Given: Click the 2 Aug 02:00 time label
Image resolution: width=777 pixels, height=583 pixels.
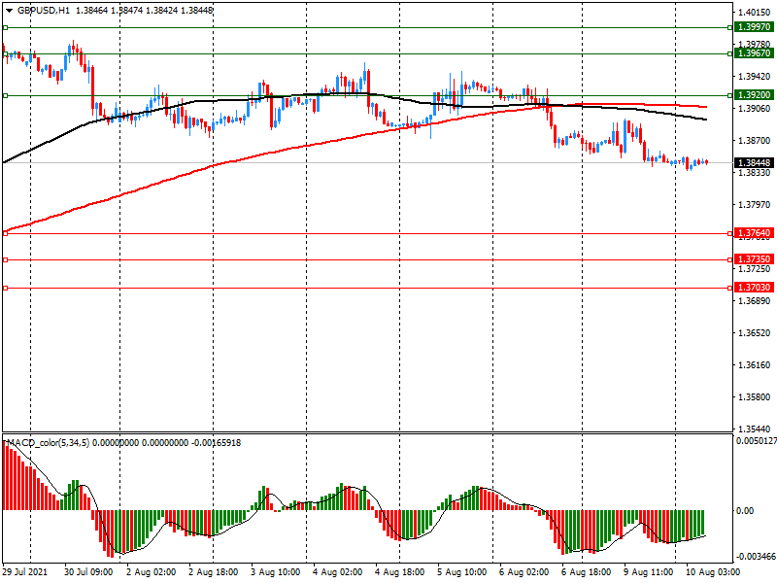Looking at the screenshot, I should pos(151,572).
